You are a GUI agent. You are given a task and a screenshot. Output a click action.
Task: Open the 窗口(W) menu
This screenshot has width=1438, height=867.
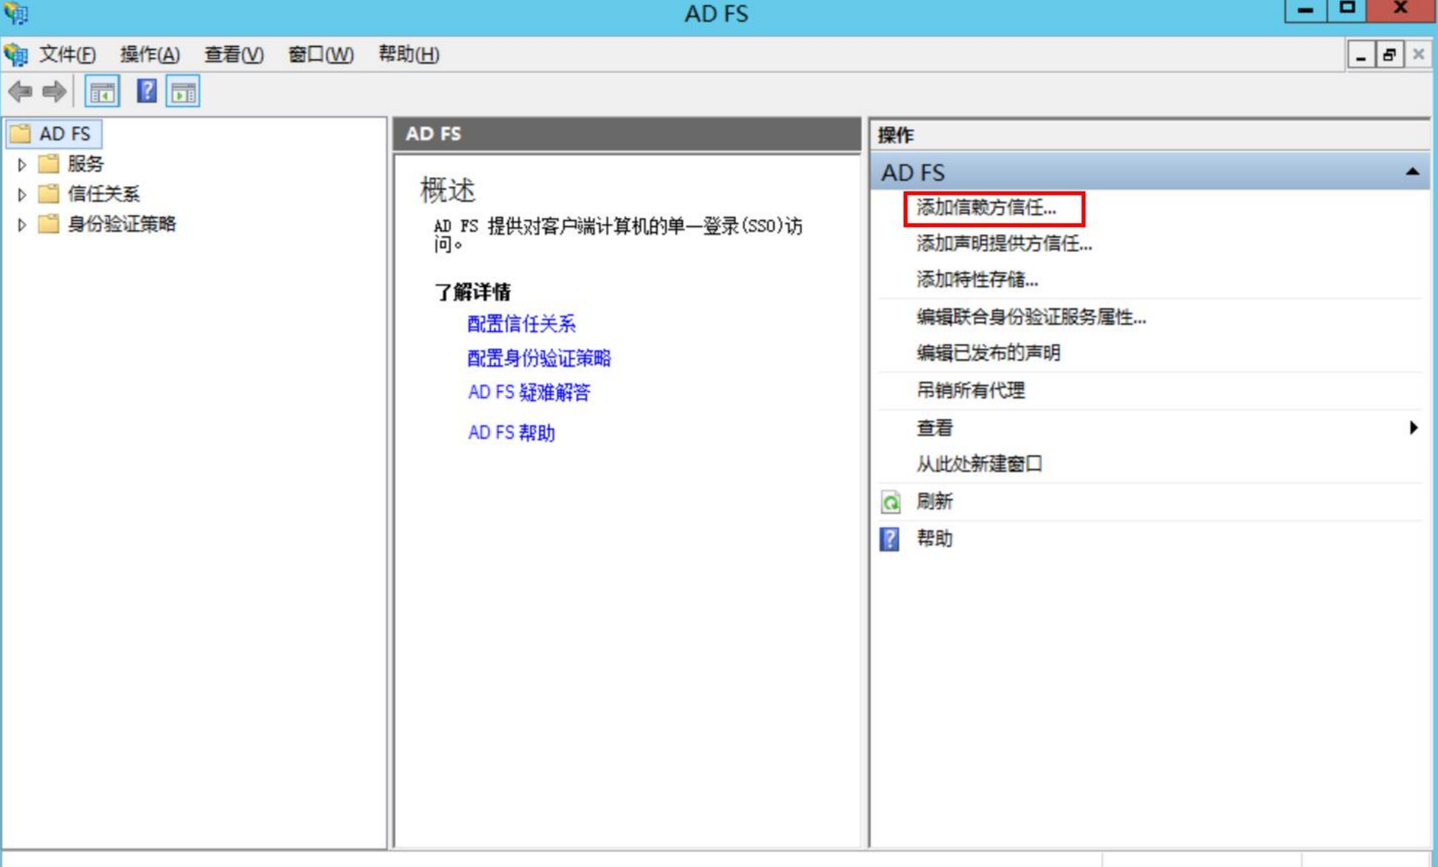pyautogui.click(x=321, y=55)
